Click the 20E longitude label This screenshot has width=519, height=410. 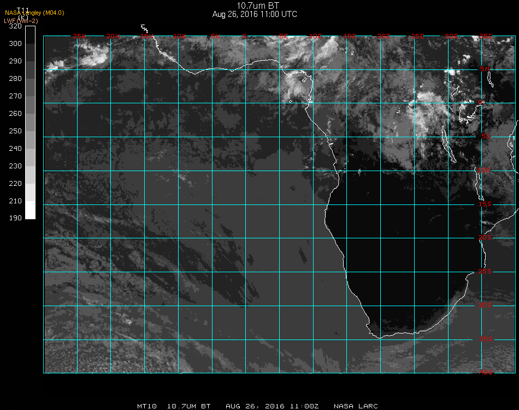tap(384, 36)
